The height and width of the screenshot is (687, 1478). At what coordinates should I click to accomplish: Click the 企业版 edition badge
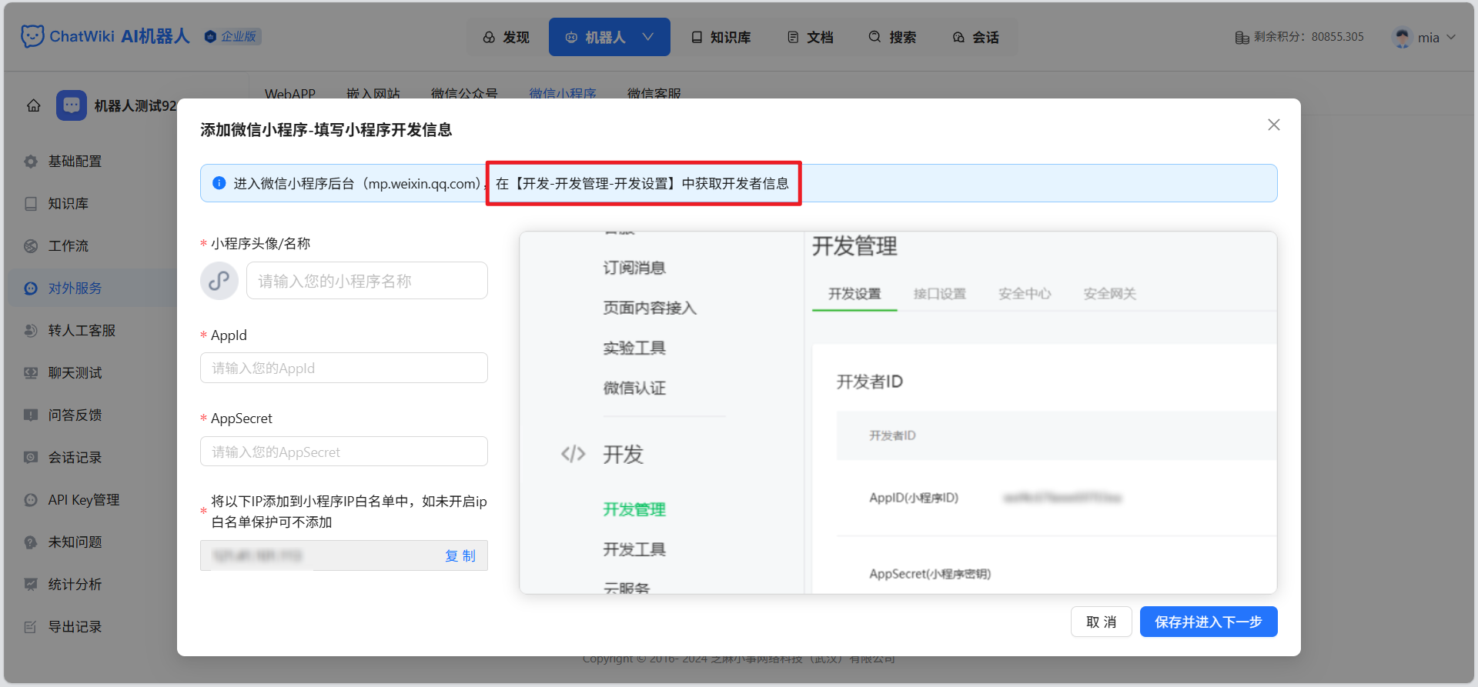tap(232, 36)
